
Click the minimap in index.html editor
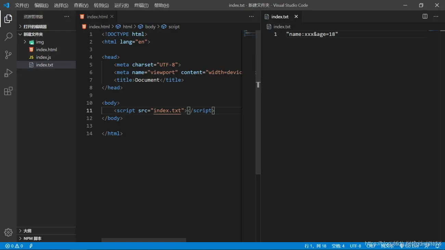pos(249,34)
